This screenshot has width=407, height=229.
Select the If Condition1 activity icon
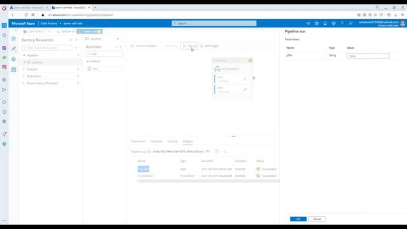[x=217, y=69]
